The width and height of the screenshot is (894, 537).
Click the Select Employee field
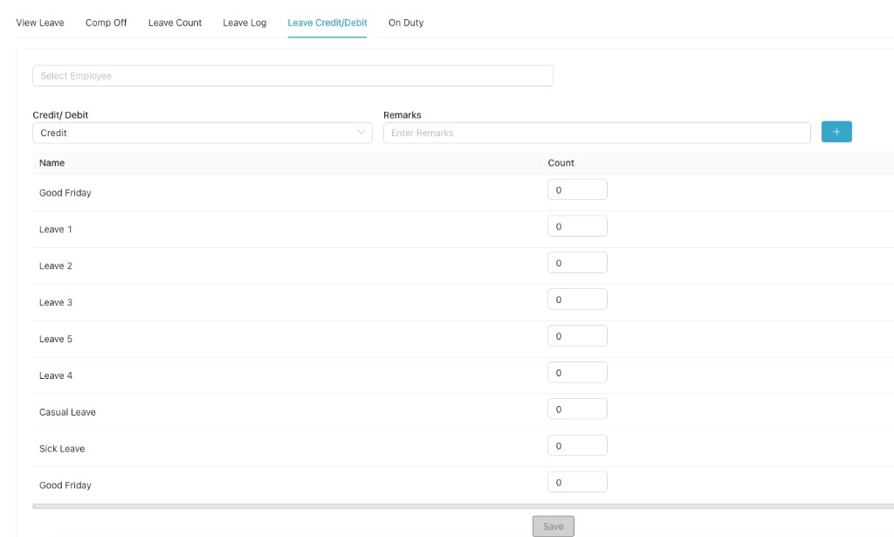pyautogui.click(x=292, y=75)
